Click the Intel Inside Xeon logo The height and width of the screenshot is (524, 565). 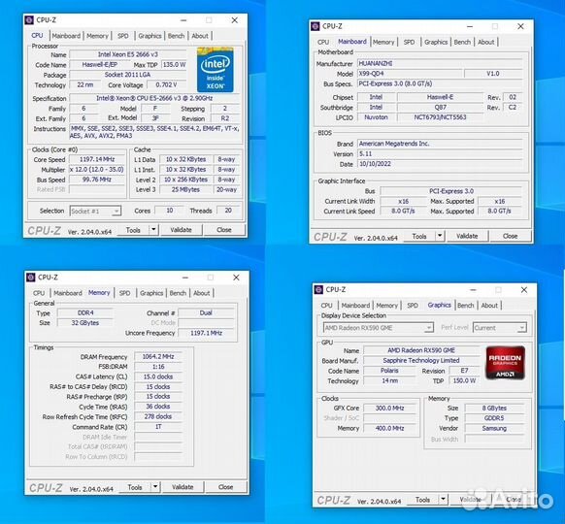click(x=216, y=70)
